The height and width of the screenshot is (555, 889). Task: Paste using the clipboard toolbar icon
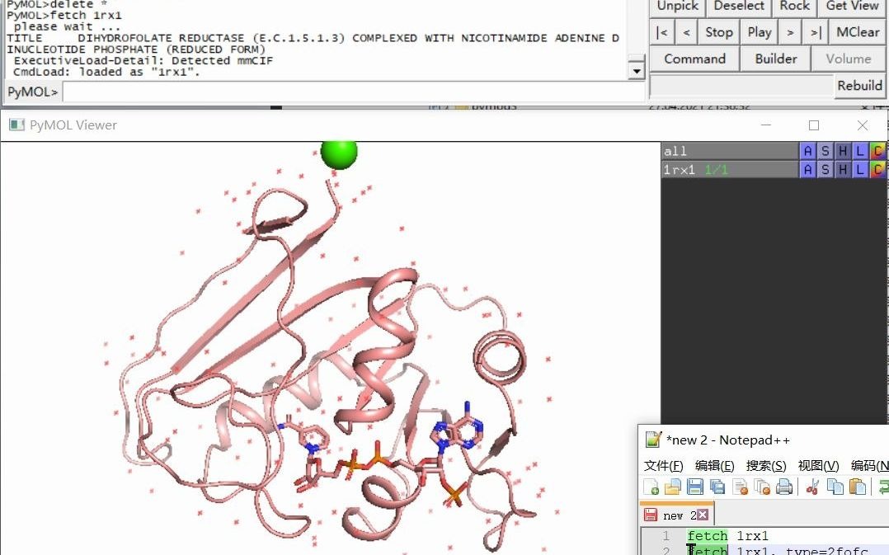[x=856, y=487]
